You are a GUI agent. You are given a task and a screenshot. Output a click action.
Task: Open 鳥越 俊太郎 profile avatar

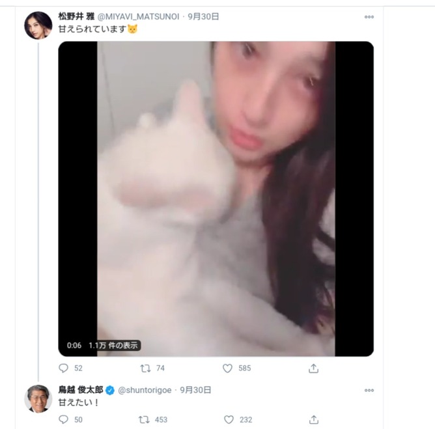point(38,399)
